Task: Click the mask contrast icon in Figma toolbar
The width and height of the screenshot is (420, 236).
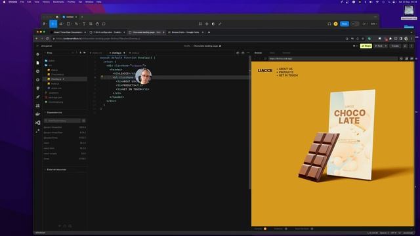Action: click(213, 24)
